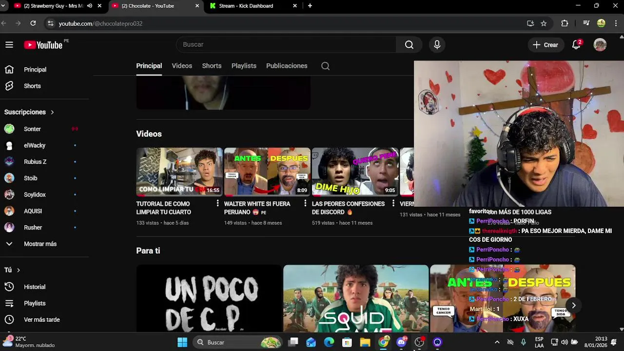The image size is (624, 351).
Task: Reload the page
Action: (33, 23)
